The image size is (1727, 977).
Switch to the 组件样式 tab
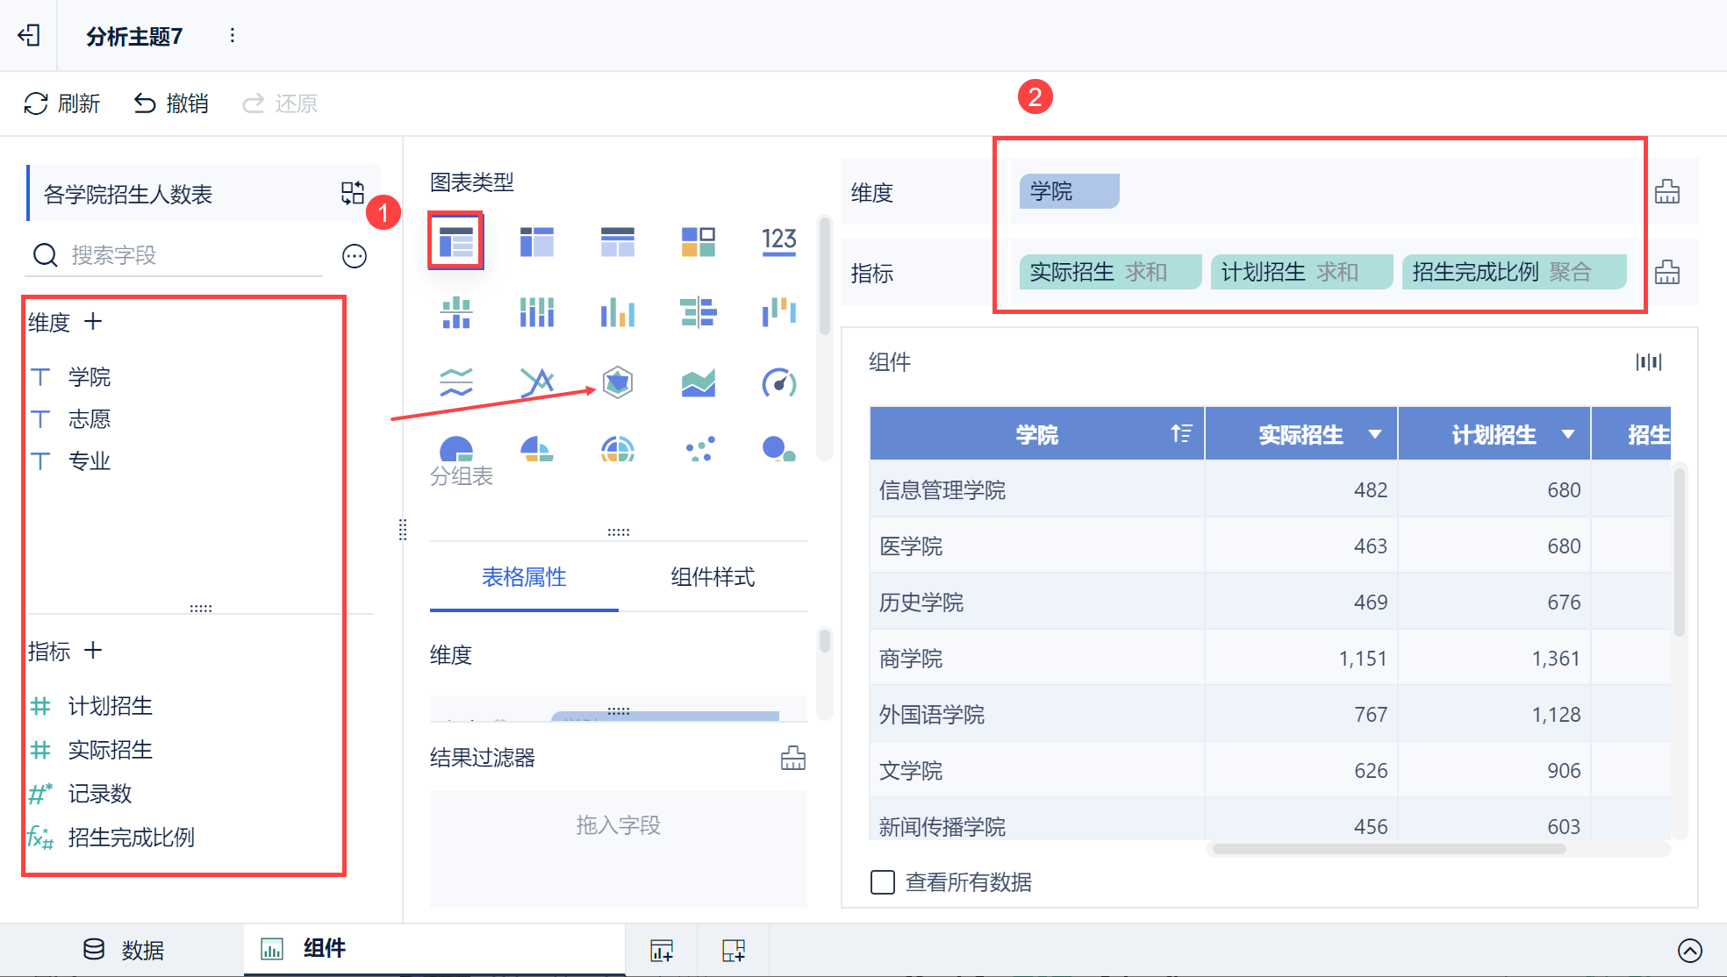coord(713,577)
